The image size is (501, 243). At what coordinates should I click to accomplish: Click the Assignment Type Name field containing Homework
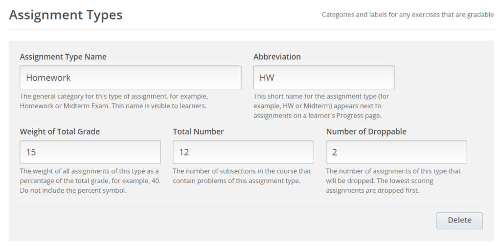[130, 78]
